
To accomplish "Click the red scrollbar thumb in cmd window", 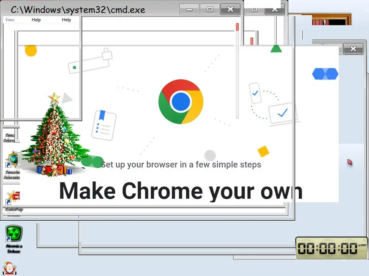I will point(237,27).
